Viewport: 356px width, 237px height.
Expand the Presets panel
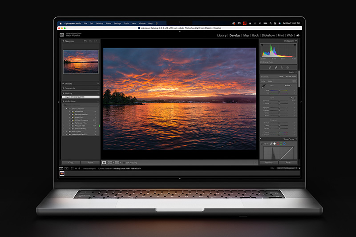[x=63, y=84]
